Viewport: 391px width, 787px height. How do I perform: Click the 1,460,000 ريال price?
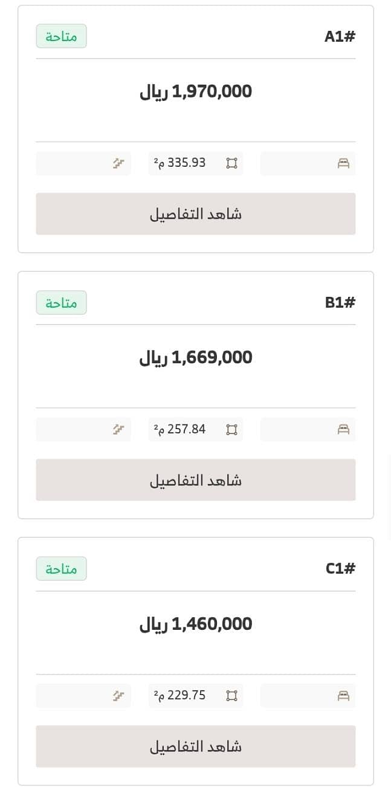[x=196, y=624]
